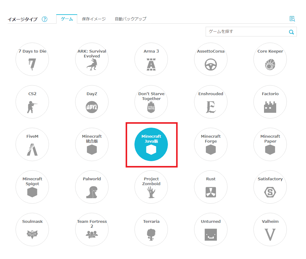The height and width of the screenshot is (259, 306).
Task: Pick Minecraft 統合版 image
Action: pos(92,144)
